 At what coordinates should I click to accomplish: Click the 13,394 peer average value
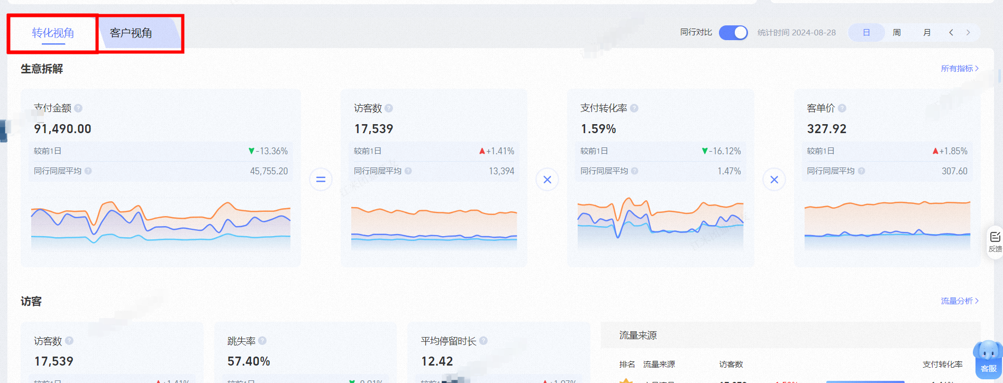(501, 171)
